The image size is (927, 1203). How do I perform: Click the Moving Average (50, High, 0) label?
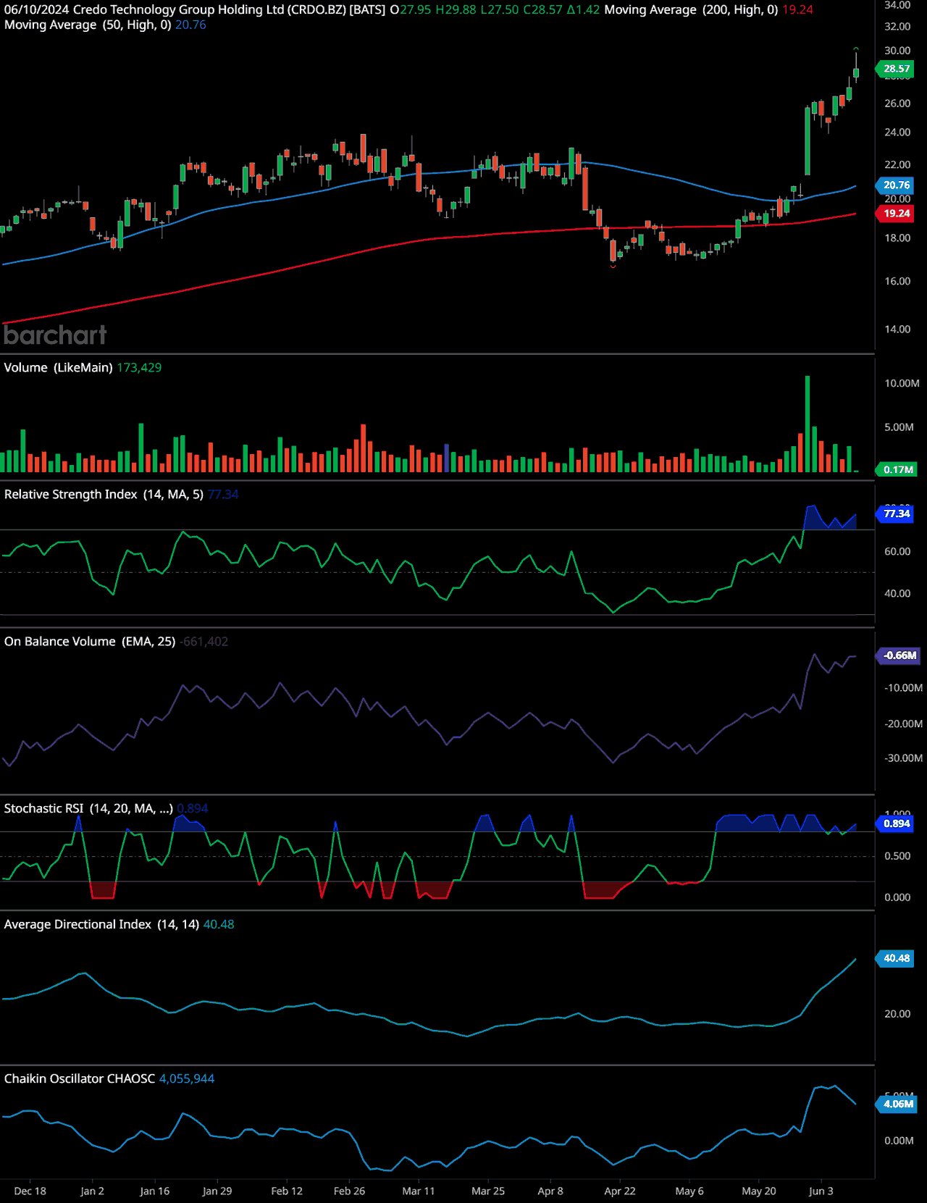pyautogui.click(x=88, y=25)
